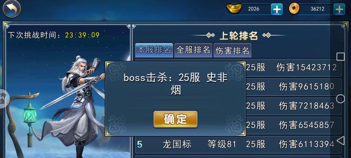
Task: Select the row with damage 9615180
Action: click(x=238, y=87)
